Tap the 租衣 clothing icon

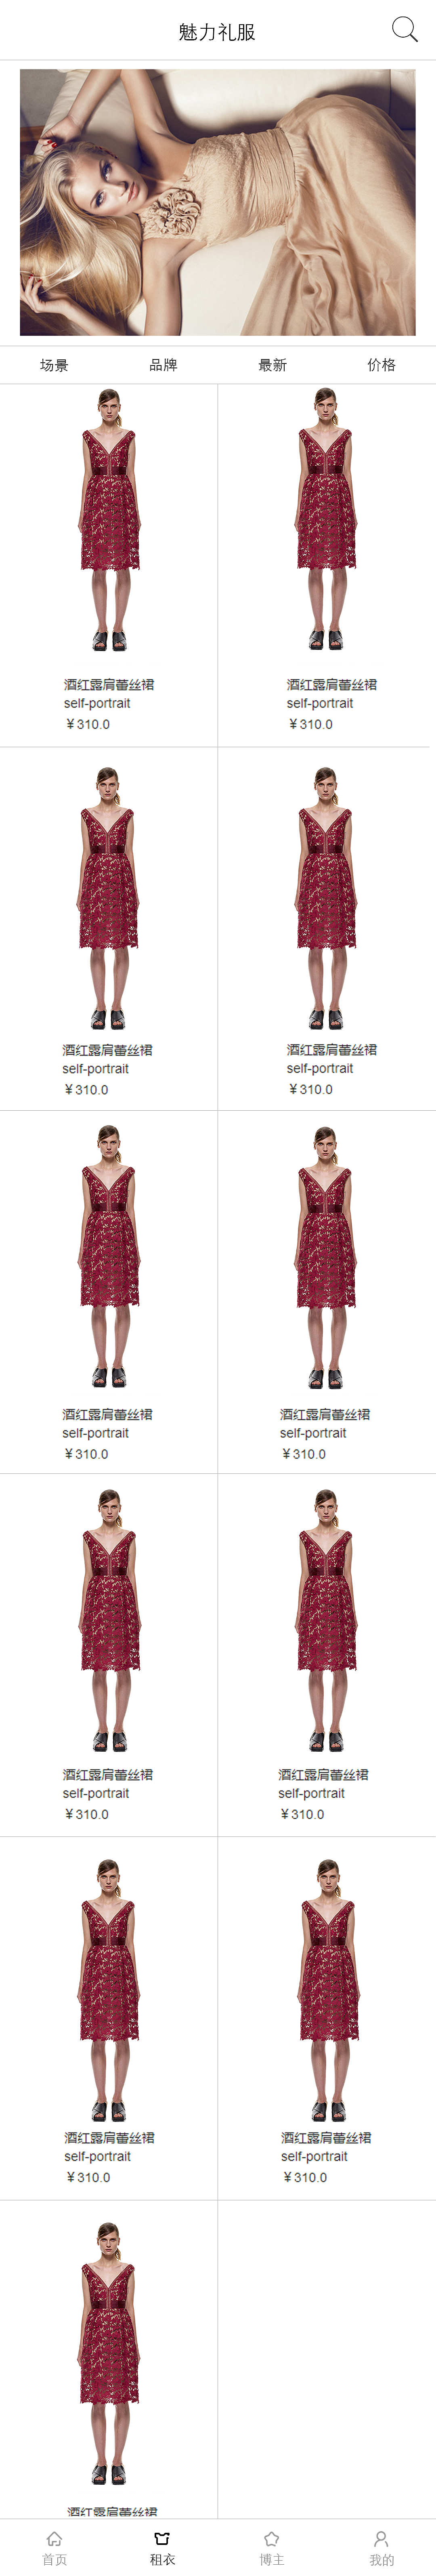pos(162,2538)
